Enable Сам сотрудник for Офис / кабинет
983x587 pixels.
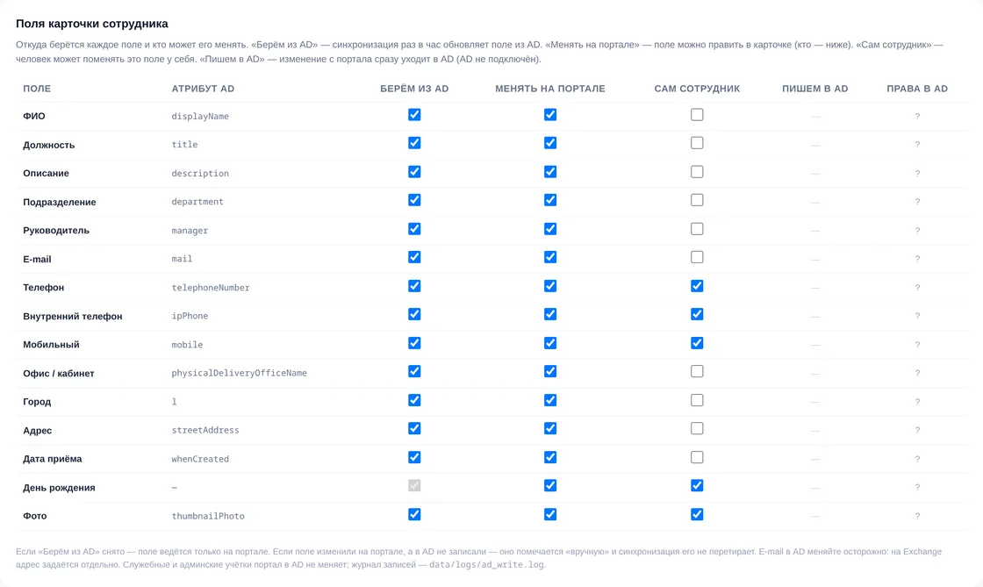coord(697,371)
